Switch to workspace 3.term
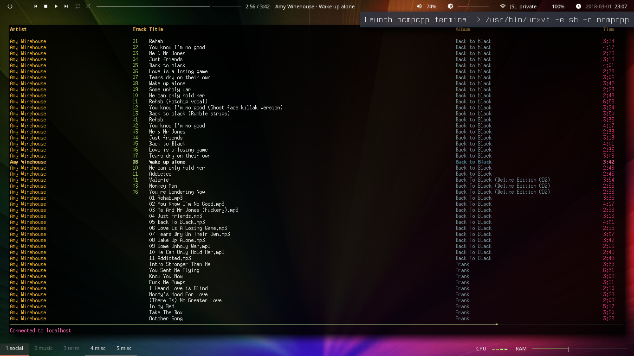 [x=71, y=348]
